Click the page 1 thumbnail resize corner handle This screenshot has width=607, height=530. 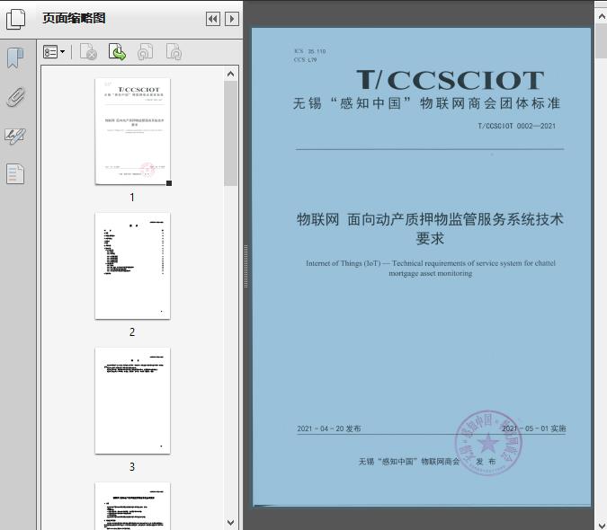coord(169,183)
